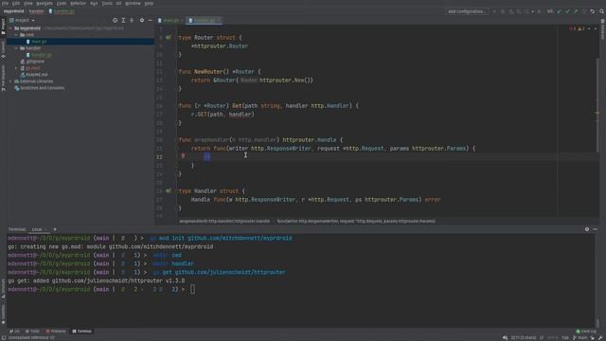
Task: Add a new terminal session tab
Action: [55, 229]
